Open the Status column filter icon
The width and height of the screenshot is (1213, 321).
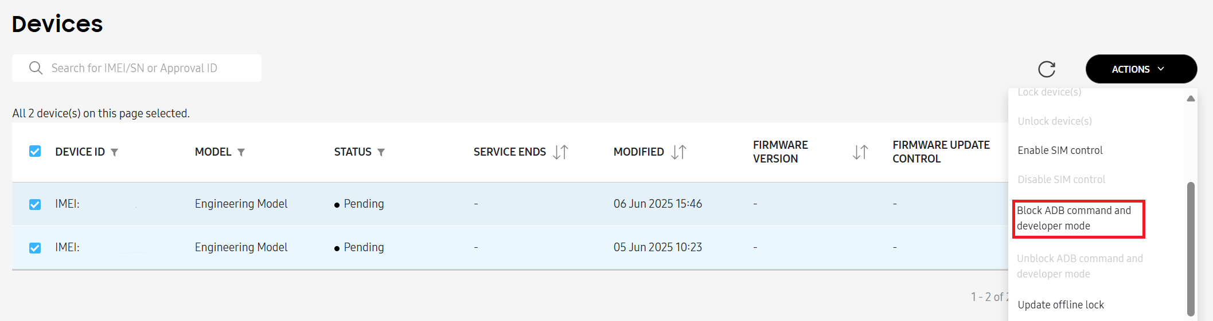[x=381, y=152]
